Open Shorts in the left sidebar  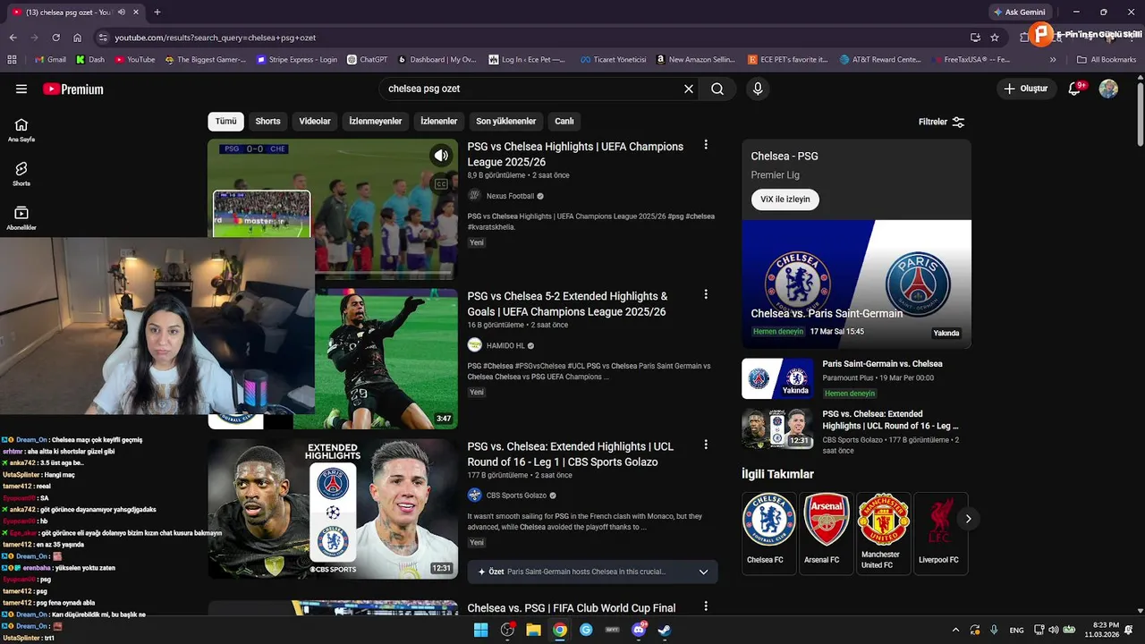point(21,174)
